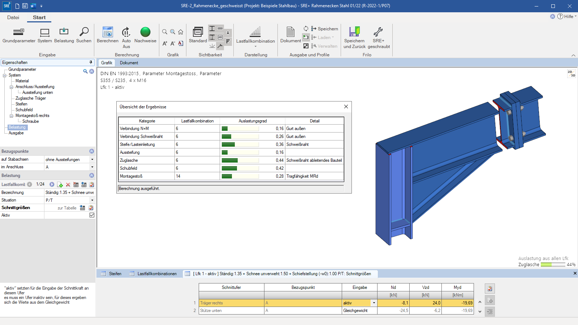The width and height of the screenshot is (578, 325).
Task: Click the green play output icon
Action: [x=306, y=37]
